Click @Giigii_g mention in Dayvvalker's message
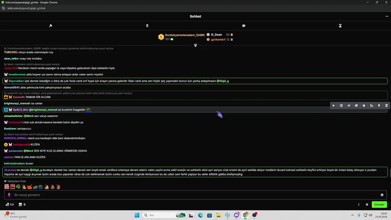The width and height of the screenshot is (391, 220). 223,81
